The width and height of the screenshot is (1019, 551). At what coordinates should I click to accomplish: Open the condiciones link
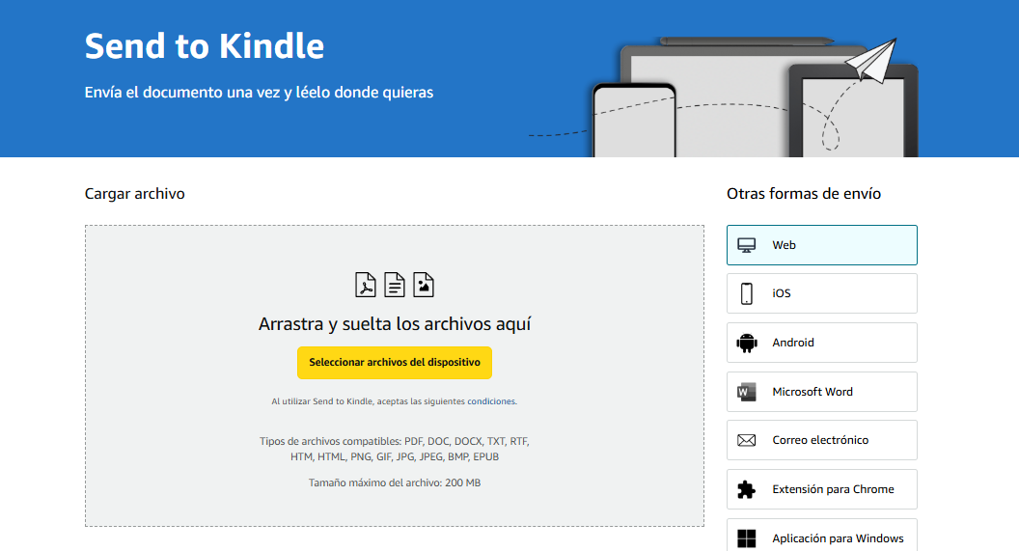coord(491,401)
